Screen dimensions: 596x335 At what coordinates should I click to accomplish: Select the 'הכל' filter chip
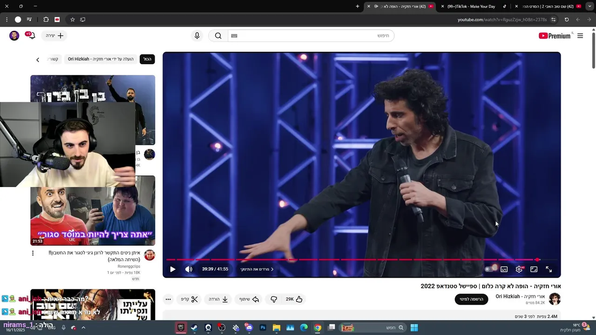pos(147,59)
